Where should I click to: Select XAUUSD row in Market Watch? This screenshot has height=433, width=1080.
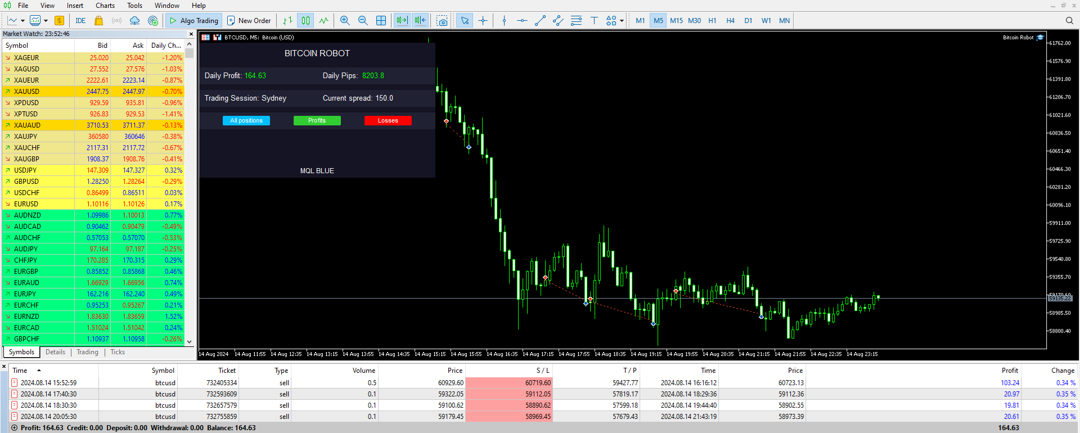[x=93, y=92]
